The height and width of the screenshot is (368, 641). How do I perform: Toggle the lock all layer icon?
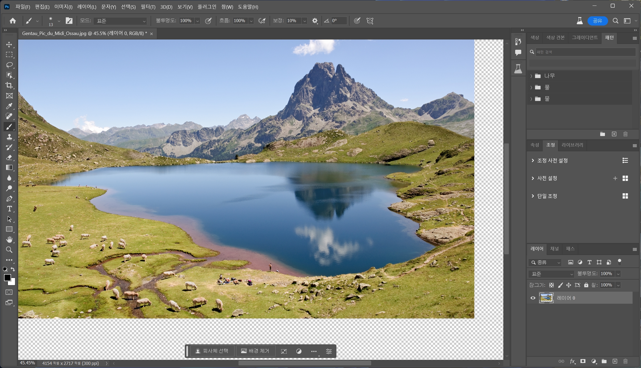pos(586,285)
